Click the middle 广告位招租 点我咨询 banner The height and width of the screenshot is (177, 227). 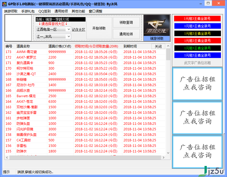[197, 118]
